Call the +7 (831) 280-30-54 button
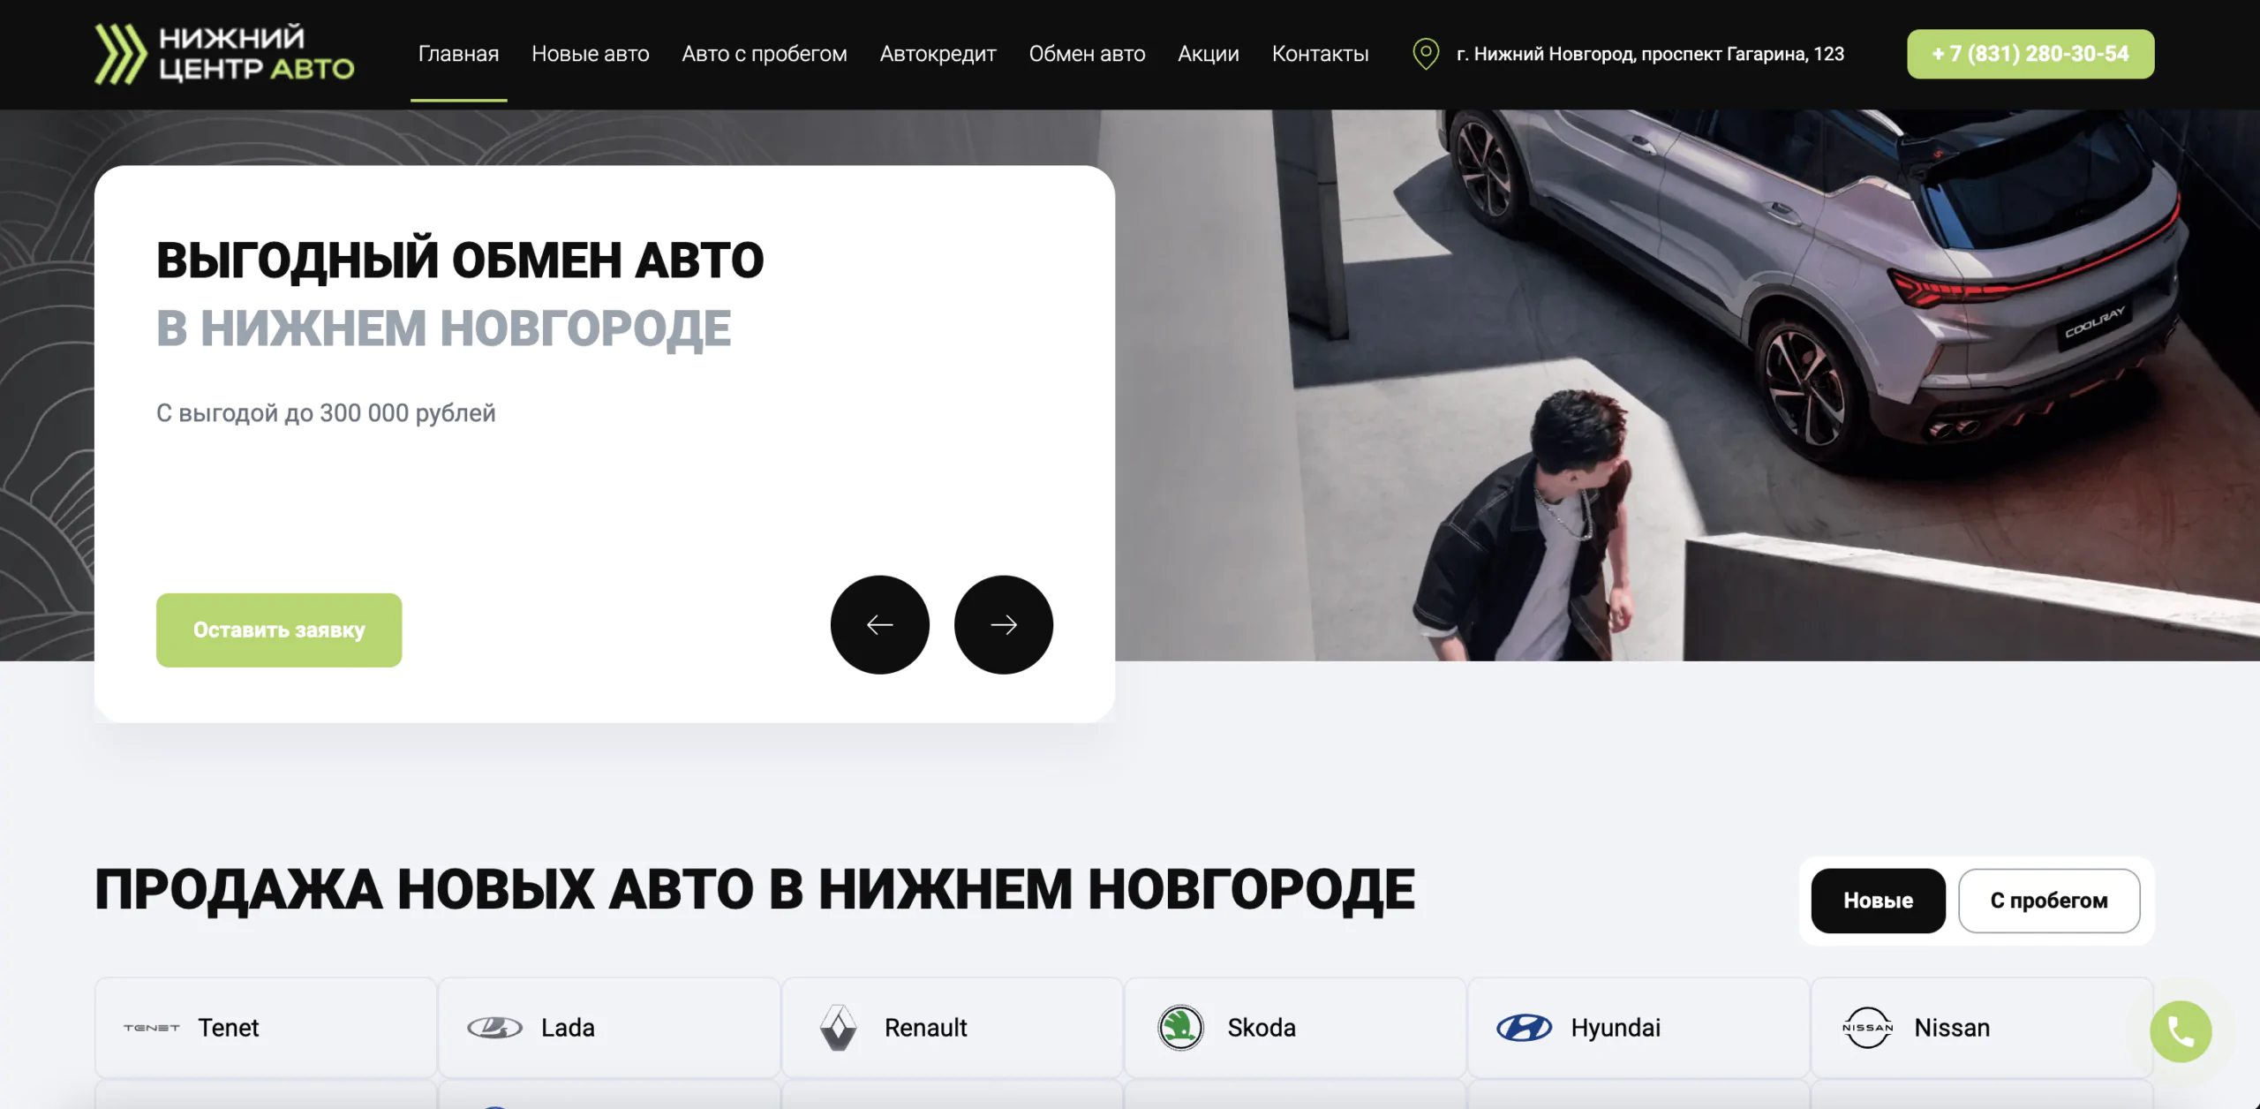 pos(2030,54)
